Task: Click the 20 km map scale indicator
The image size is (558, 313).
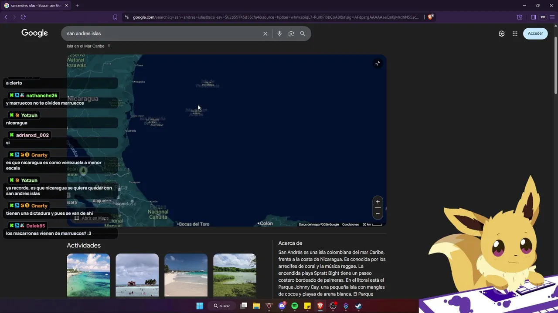Action: tap(372, 224)
